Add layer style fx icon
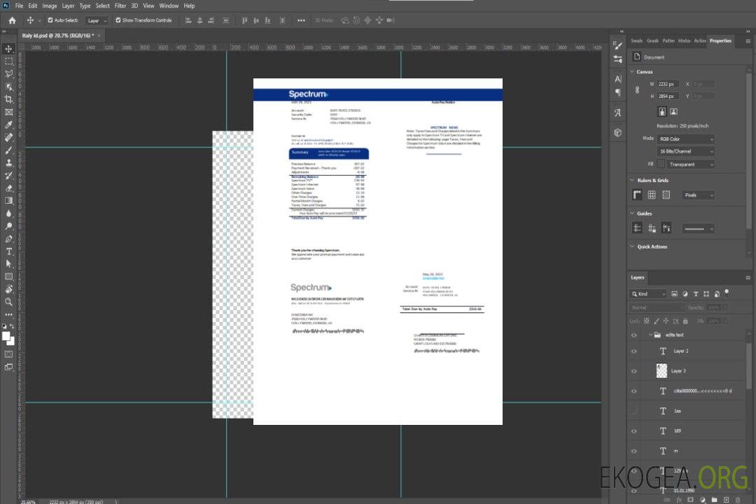This screenshot has height=504, width=756. [679, 500]
